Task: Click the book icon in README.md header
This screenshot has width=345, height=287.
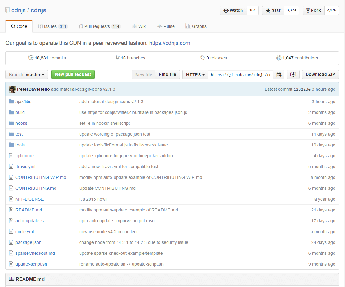Action: coord(12,279)
